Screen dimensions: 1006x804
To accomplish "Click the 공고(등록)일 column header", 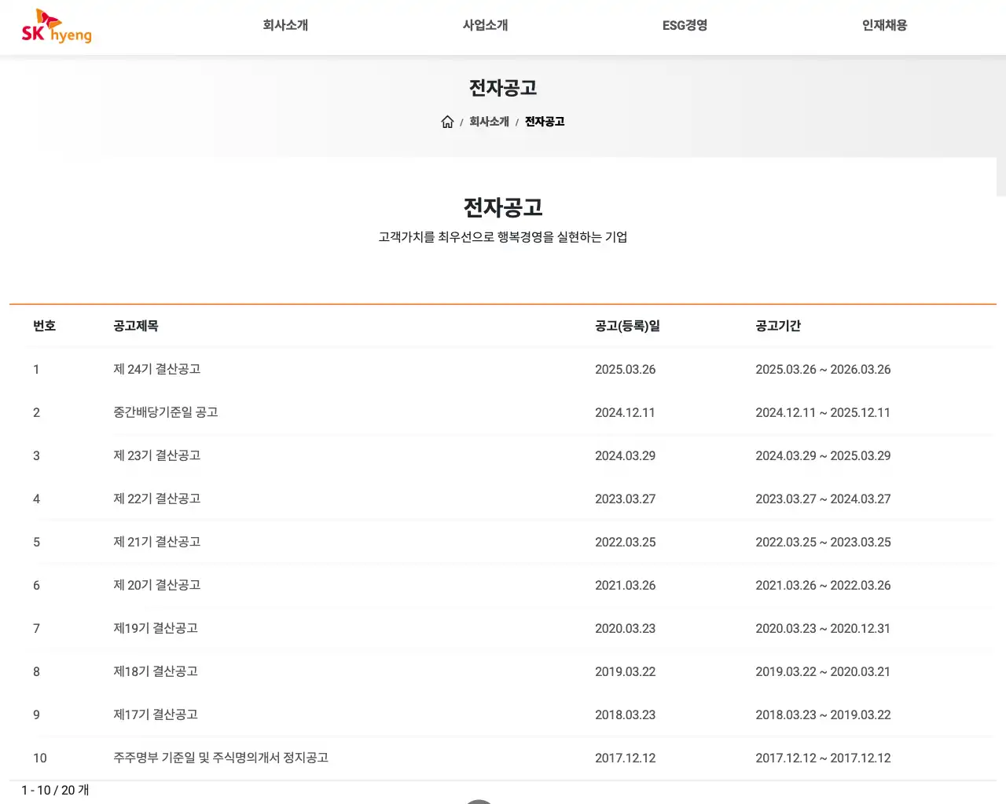I will point(627,326).
